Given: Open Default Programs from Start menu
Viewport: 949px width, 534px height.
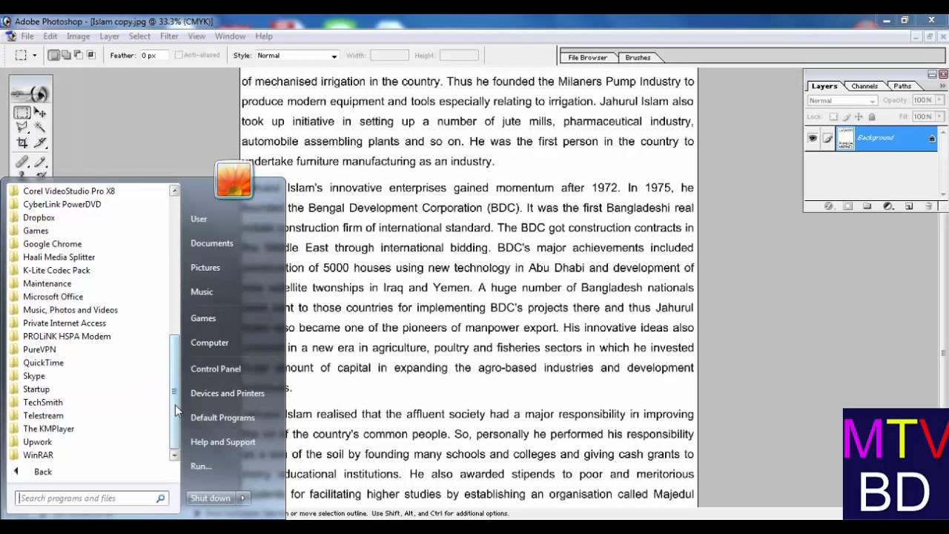Looking at the screenshot, I should point(222,418).
